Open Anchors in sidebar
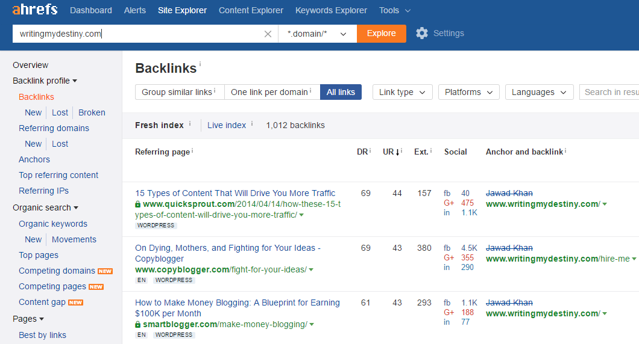Screen dimensions: 639x344 (x=34, y=159)
